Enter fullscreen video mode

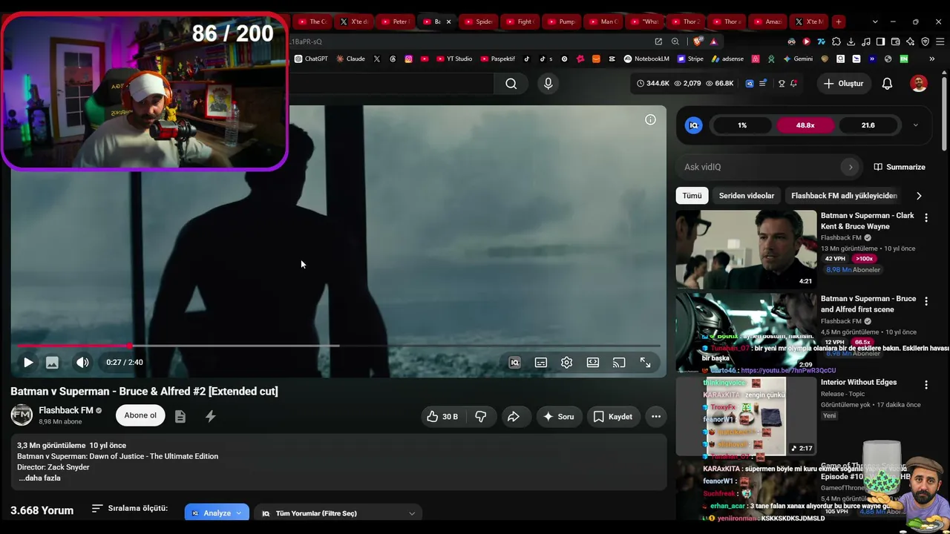[x=646, y=363]
